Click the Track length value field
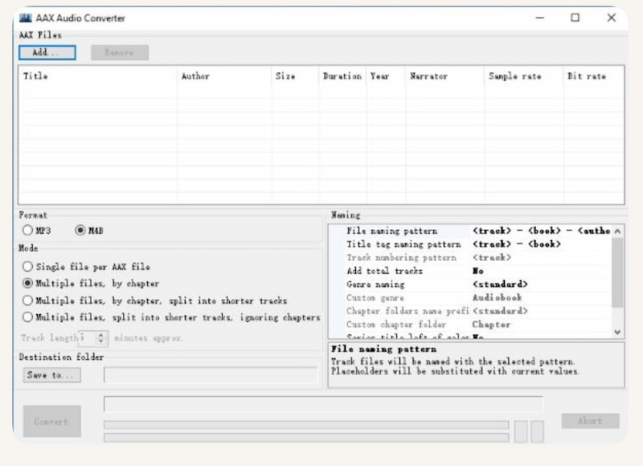 [88, 337]
